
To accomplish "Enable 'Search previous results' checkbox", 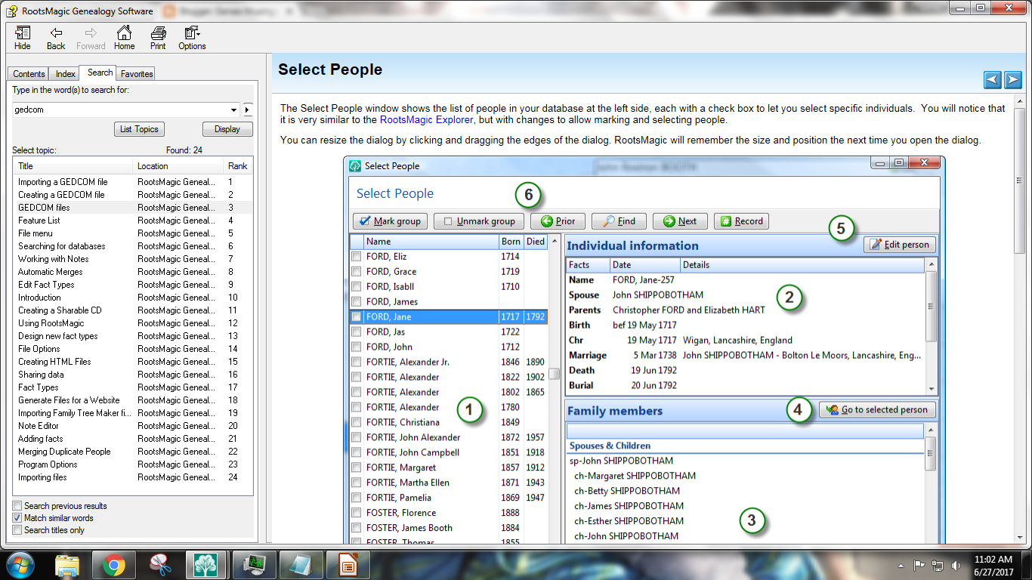I will [17, 506].
